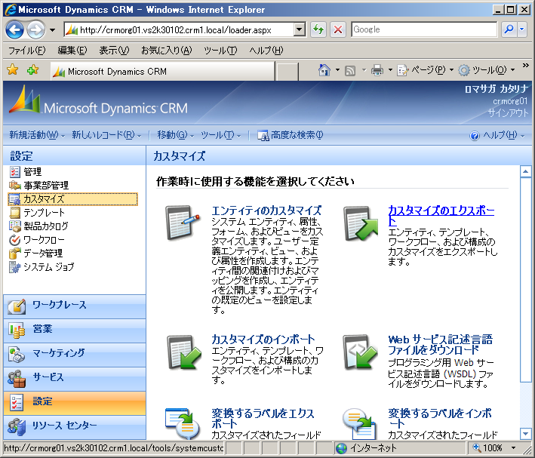Image resolution: width=535 pixels, height=458 pixels.
Task: Open the Web サービス記述言語 download link
Action: (x=440, y=345)
